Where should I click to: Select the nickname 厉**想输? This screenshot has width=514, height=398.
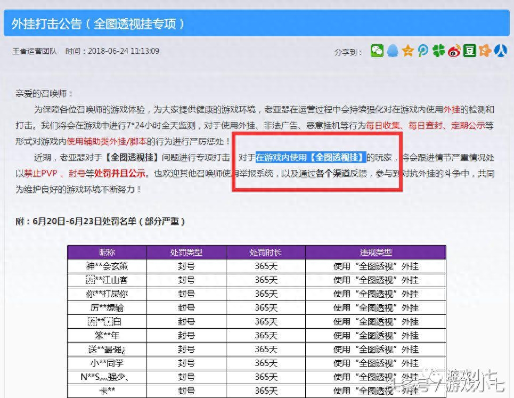(x=107, y=308)
